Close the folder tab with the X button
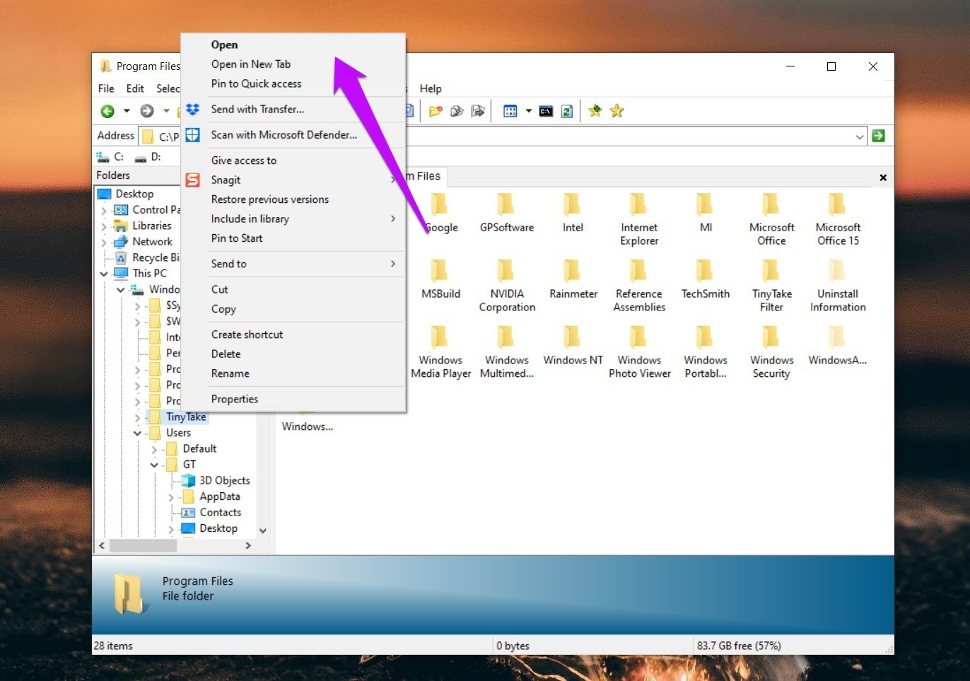Viewport: 970px width, 681px height. [883, 177]
